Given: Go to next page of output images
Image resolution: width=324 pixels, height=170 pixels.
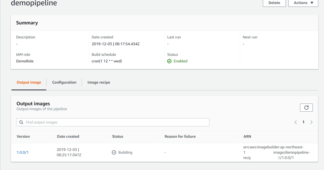Looking at the screenshot, I should pyautogui.click(x=311, y=122).
